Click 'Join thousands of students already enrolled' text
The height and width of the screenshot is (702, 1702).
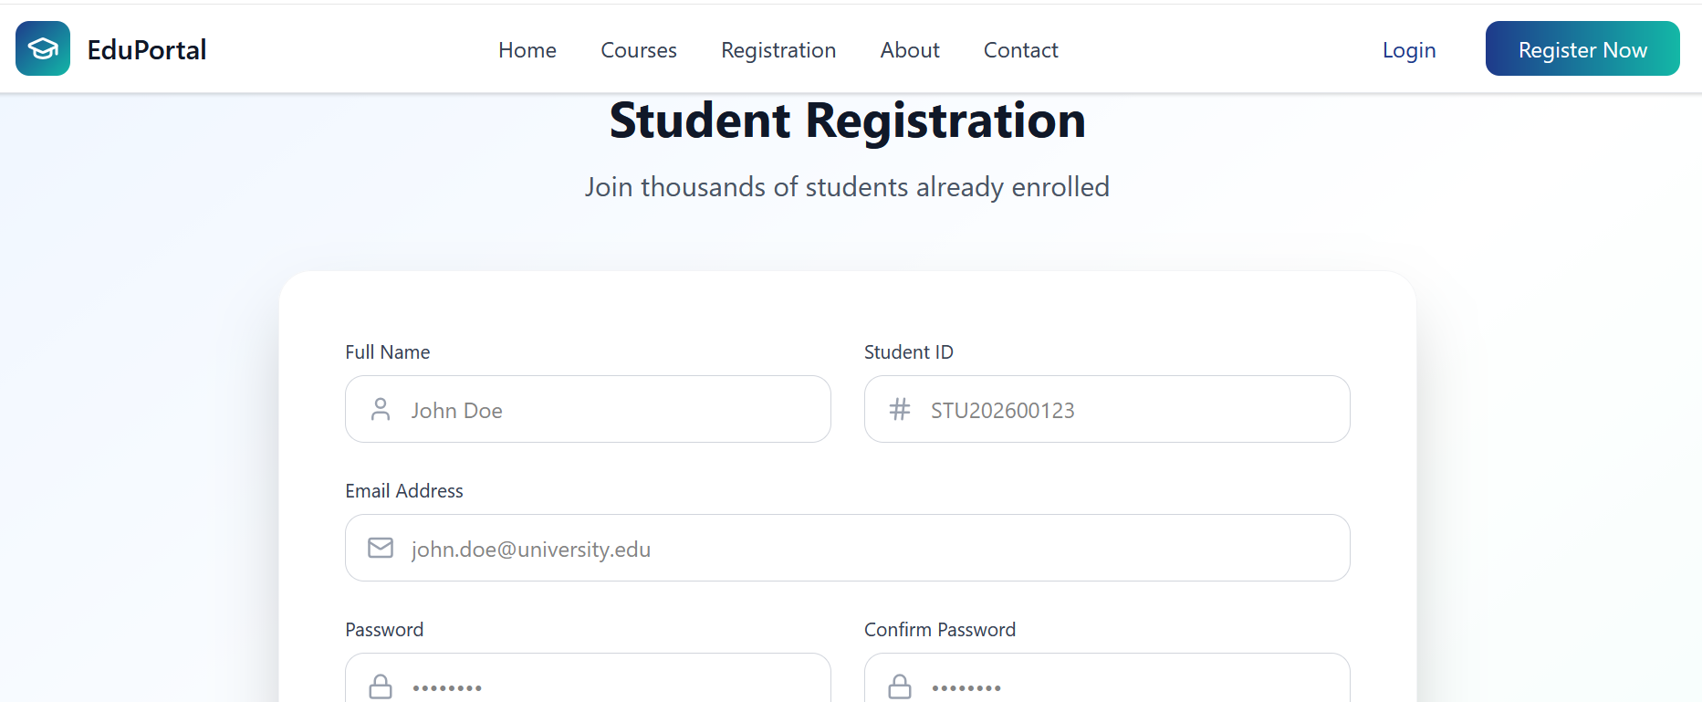coord(848,187)
